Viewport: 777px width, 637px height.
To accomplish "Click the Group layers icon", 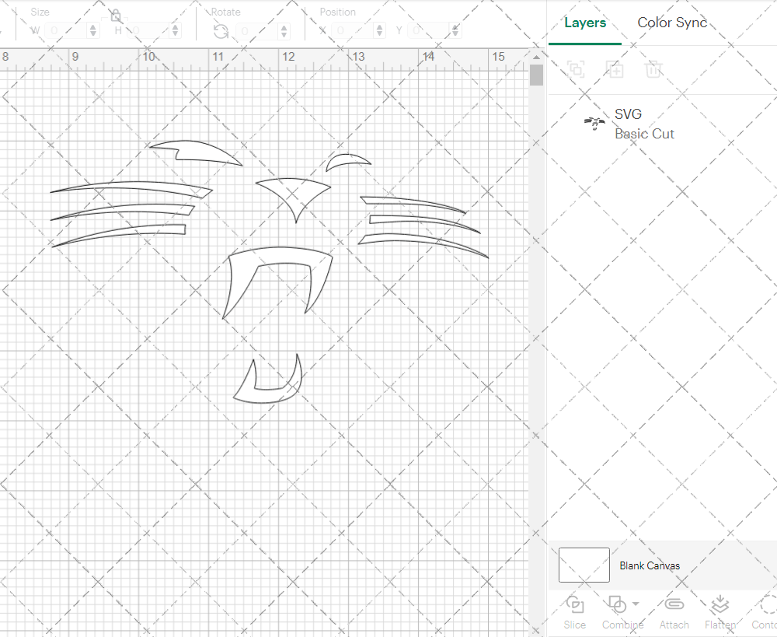I will [576, 69].
